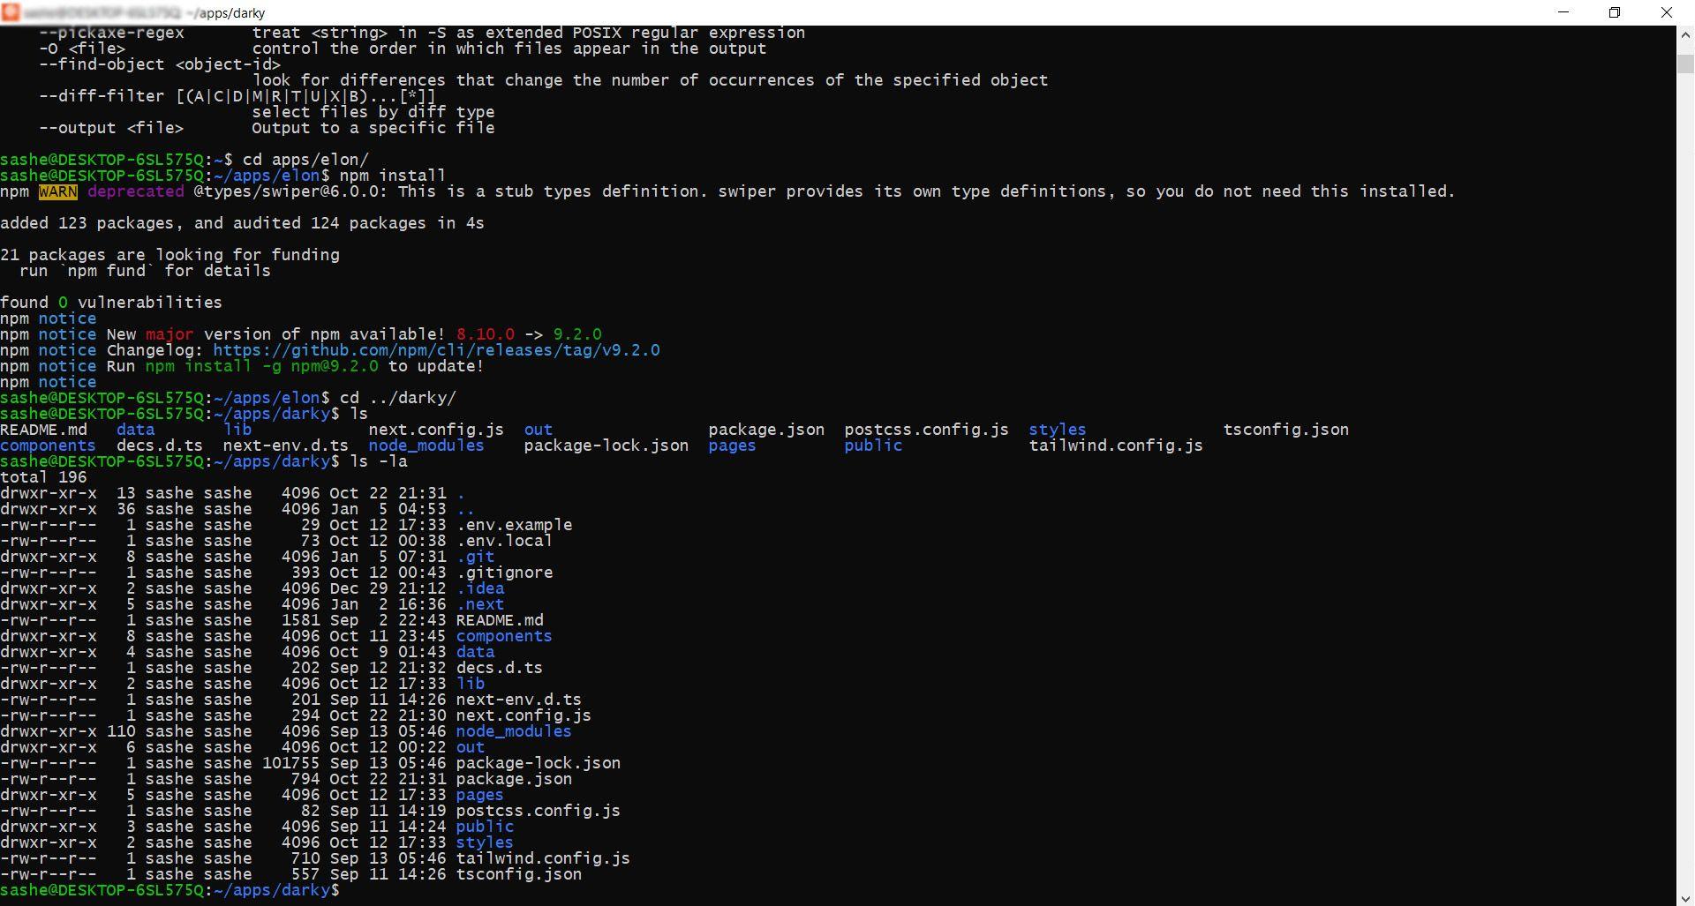Image resolution: width=1695 pixels, height=906 pixels.
Task: Click the vertical scrollbar thumb
Action: click(1685, 64)
